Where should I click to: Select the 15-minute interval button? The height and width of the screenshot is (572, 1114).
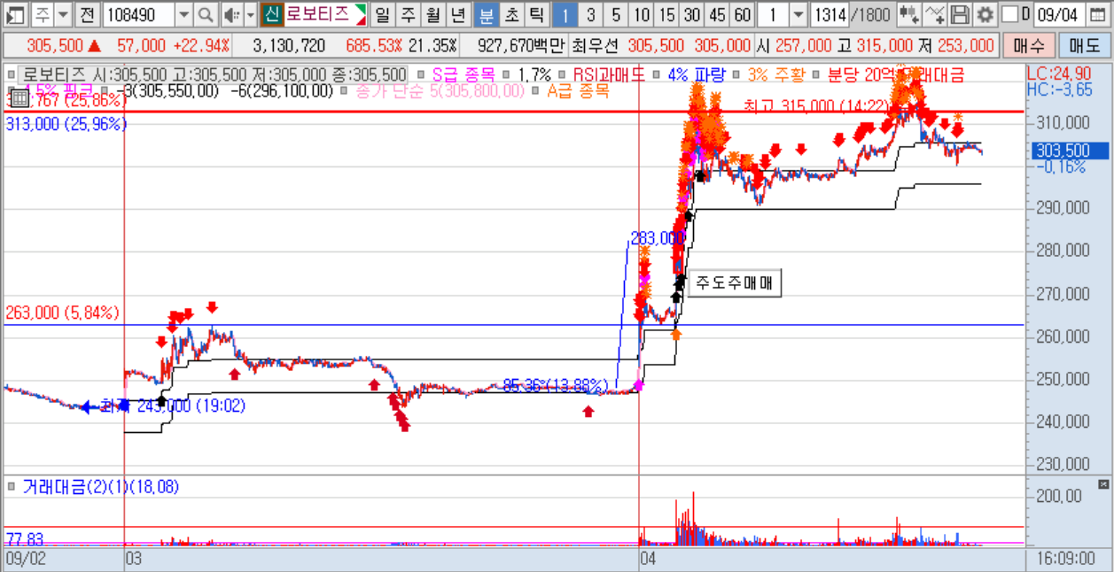pos(667,14)
